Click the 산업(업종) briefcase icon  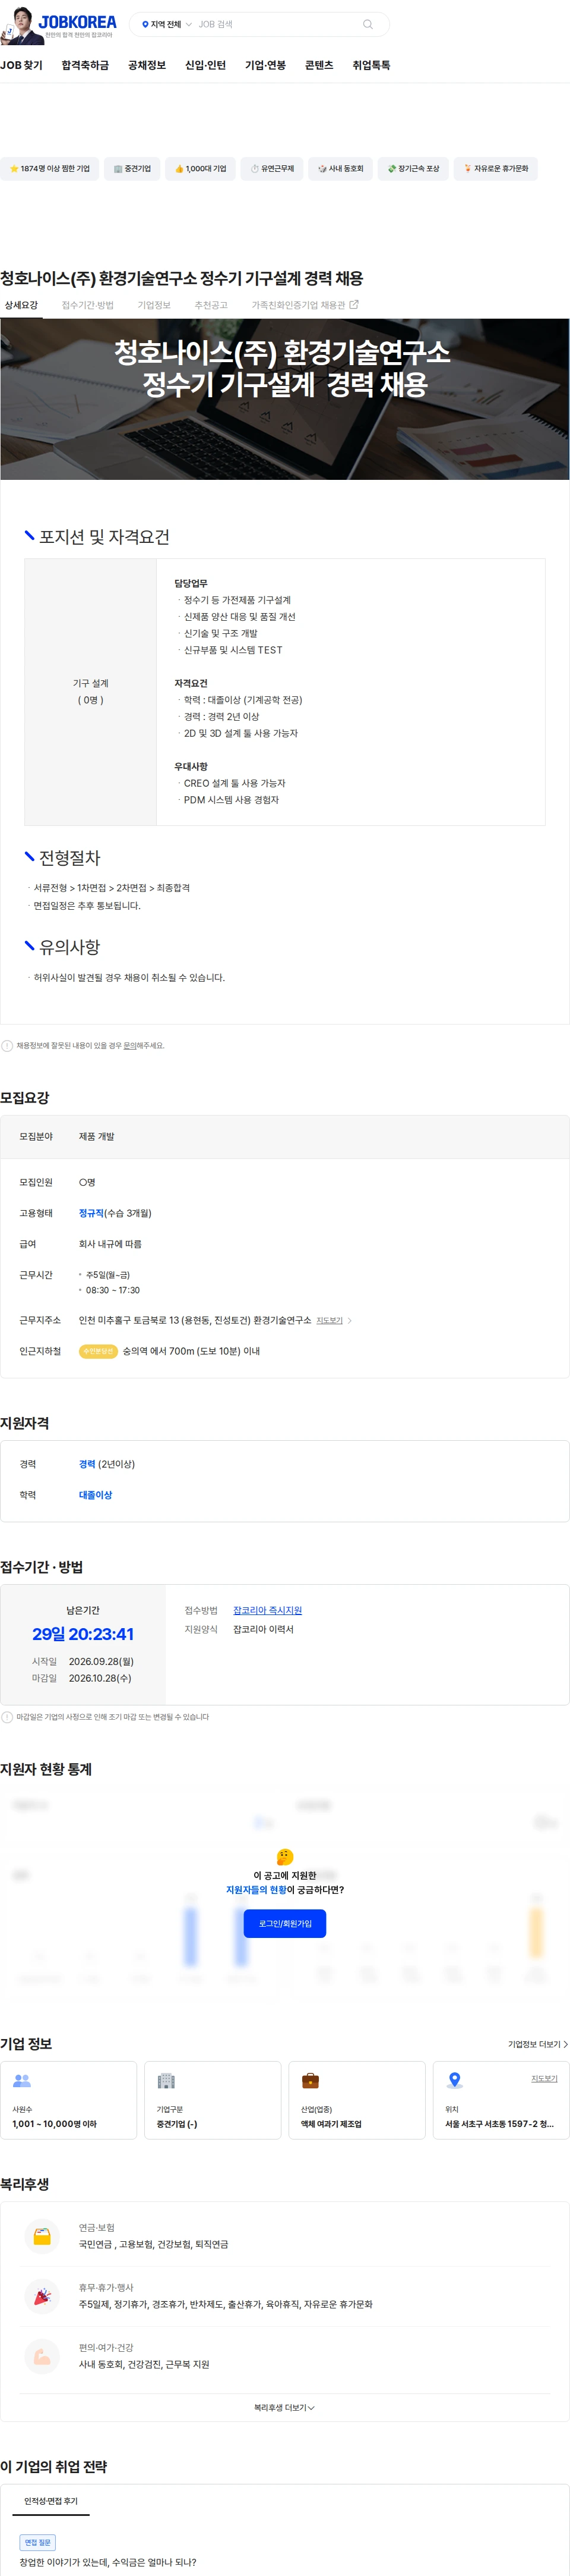tap(311, 2080)
